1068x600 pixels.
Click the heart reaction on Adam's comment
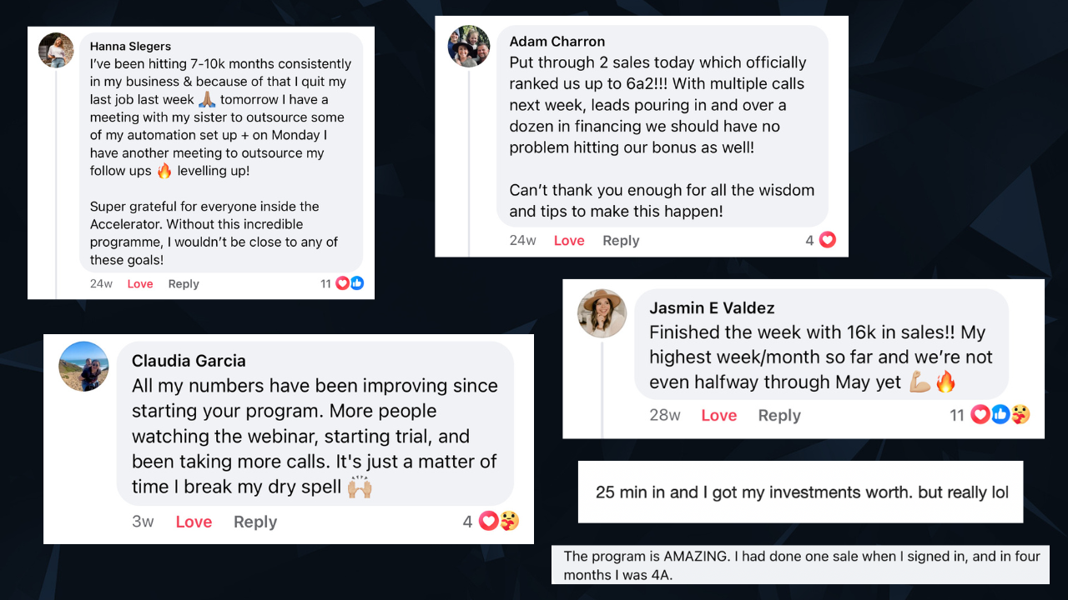point(827,240)
